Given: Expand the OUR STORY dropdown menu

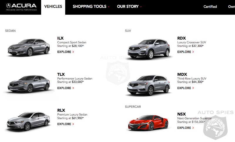Looking at the screenshot, I should [x=129, y=6].
